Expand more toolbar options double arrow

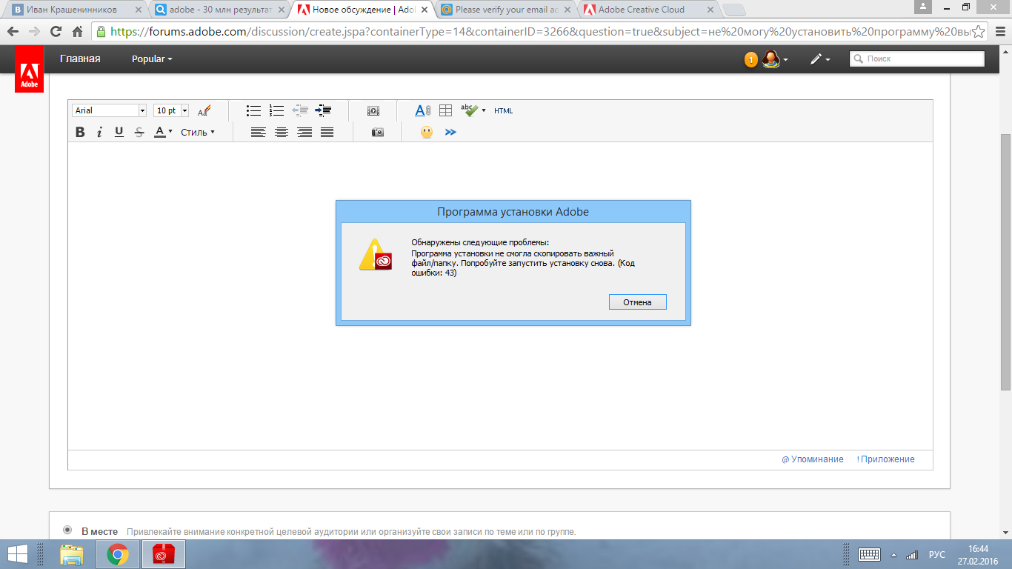coord(450,133)
